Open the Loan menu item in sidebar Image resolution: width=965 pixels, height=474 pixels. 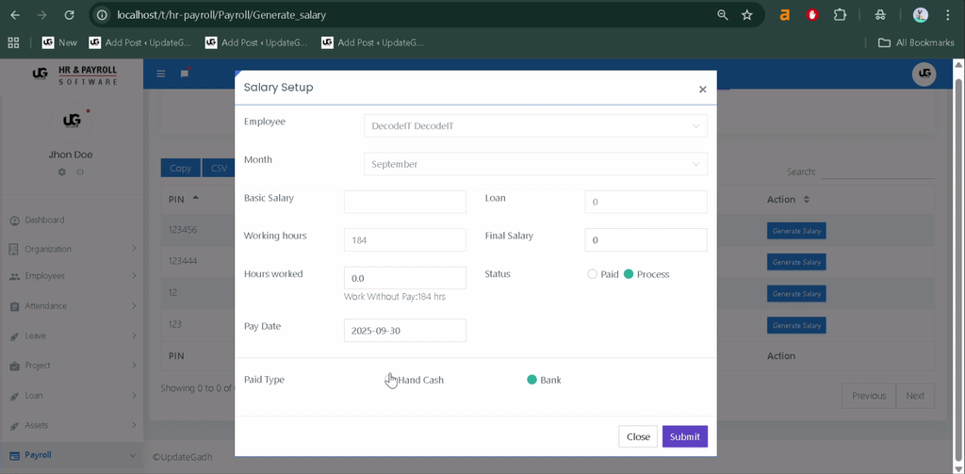[34, 395]
